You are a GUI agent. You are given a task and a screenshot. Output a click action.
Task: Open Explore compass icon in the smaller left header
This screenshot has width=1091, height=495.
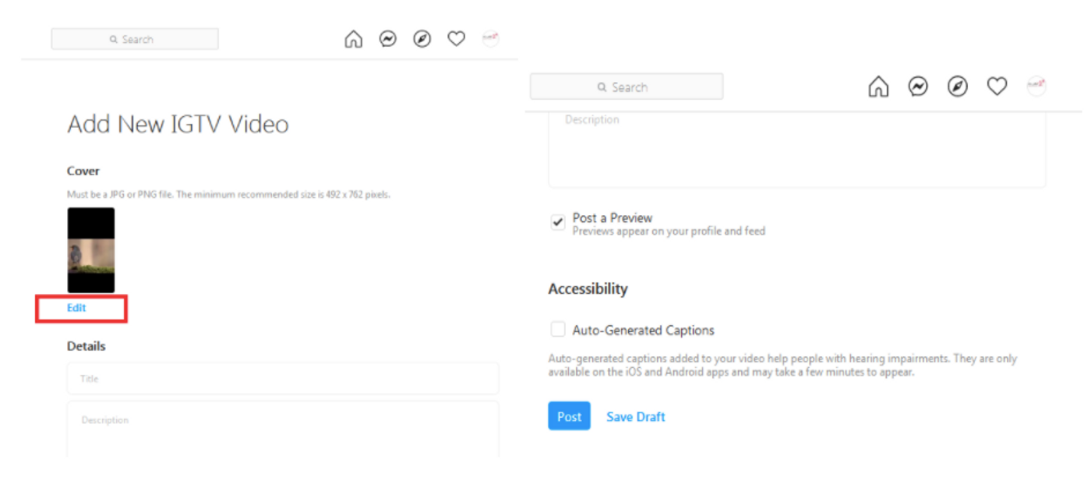[x=422, y=39]
